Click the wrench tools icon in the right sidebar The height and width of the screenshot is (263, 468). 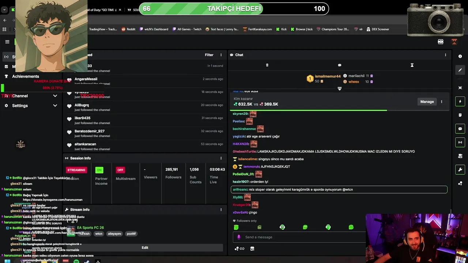coord(460,170)
